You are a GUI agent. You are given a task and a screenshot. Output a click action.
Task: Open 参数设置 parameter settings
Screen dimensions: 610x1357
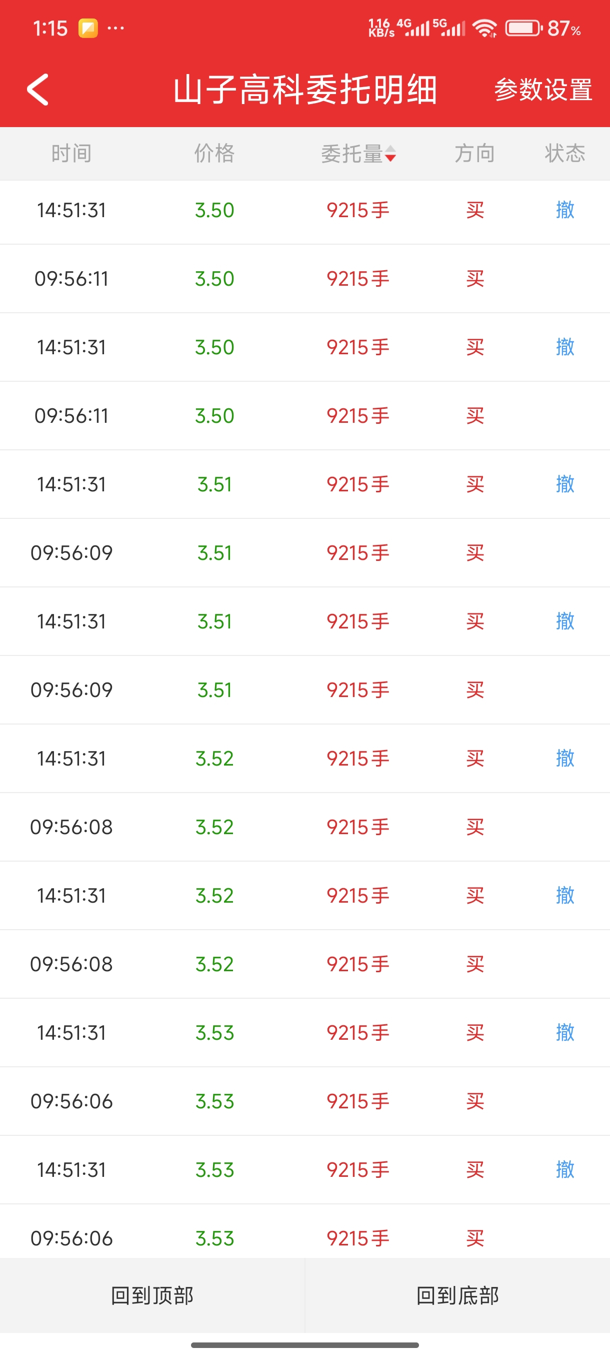(x=542, y=90)
